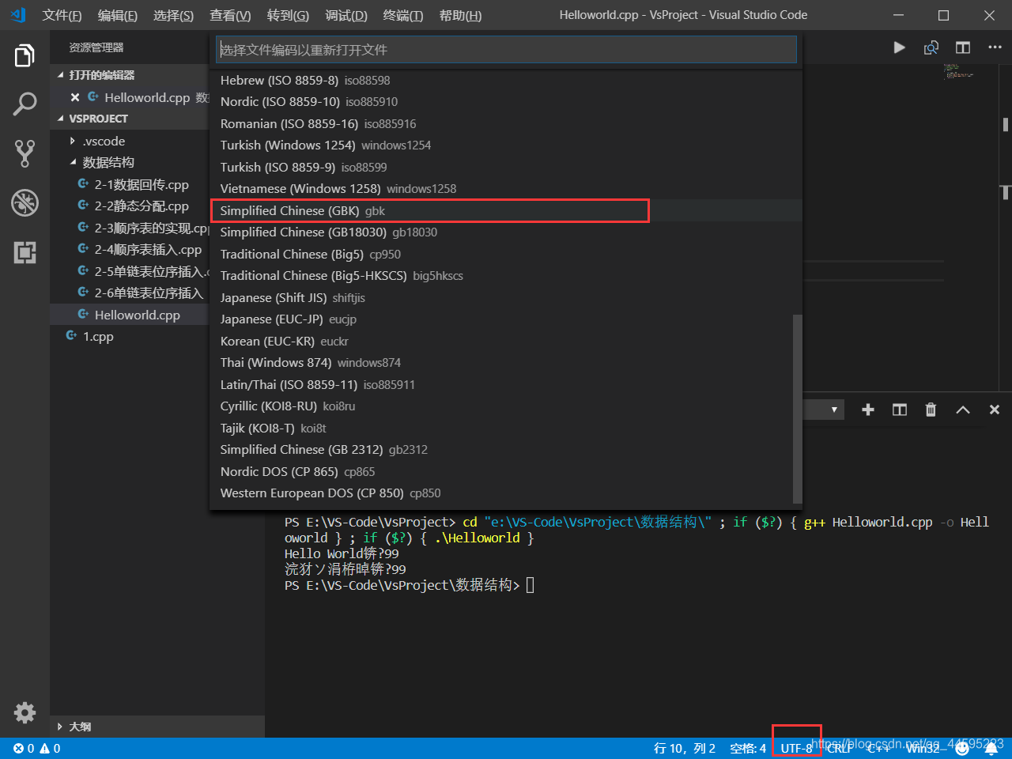Image resolution: width=1012 pixels, height=759 pixels.
Task: Select Vietnamese (Windows 1258) encoding
Action: pyautogui.click(x=506, y=189)
